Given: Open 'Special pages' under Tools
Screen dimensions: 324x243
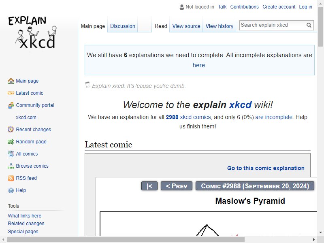Looking at the screenshot, I should tap(23, 232).
